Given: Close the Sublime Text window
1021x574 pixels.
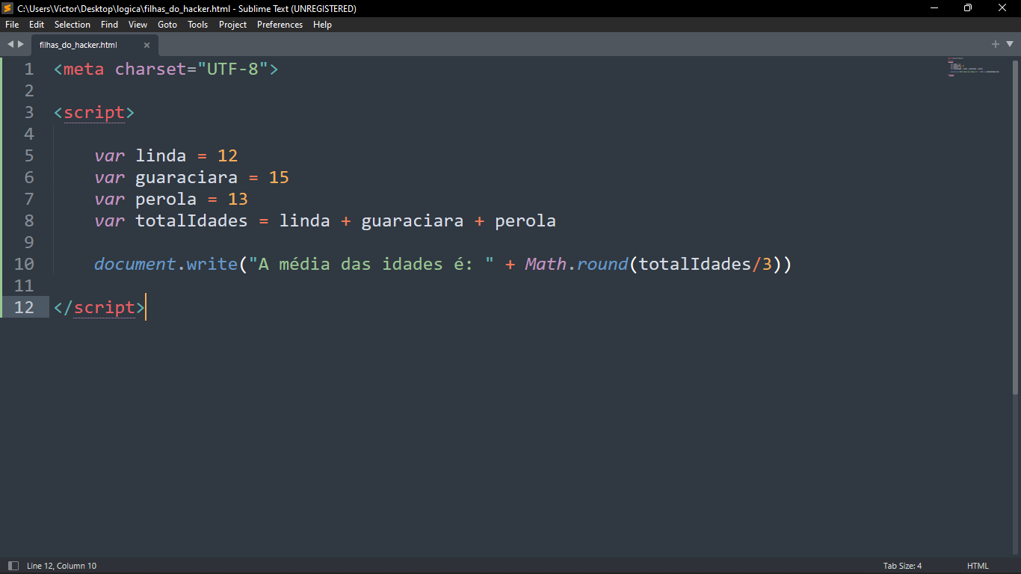Looking at the screenshot, I should (x=1003, y=8).
